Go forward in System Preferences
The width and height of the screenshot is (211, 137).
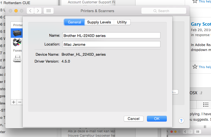pyautogui.click(x=38, y=11)
